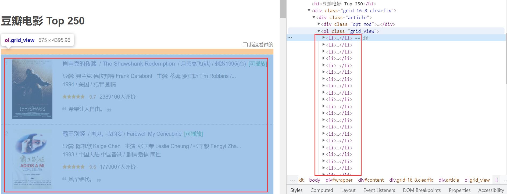Select div.article in the DOM breadcrumb
The image size is (507, 194).
coord(449,180)
